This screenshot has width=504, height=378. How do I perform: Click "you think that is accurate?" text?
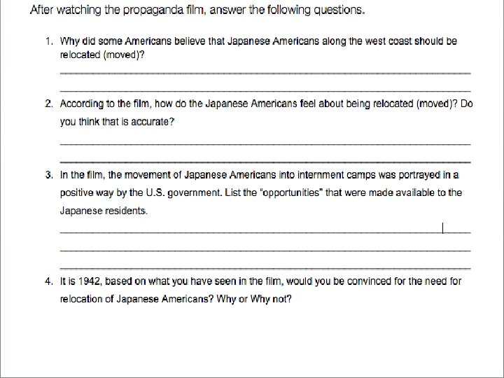[x=117, y=122]
